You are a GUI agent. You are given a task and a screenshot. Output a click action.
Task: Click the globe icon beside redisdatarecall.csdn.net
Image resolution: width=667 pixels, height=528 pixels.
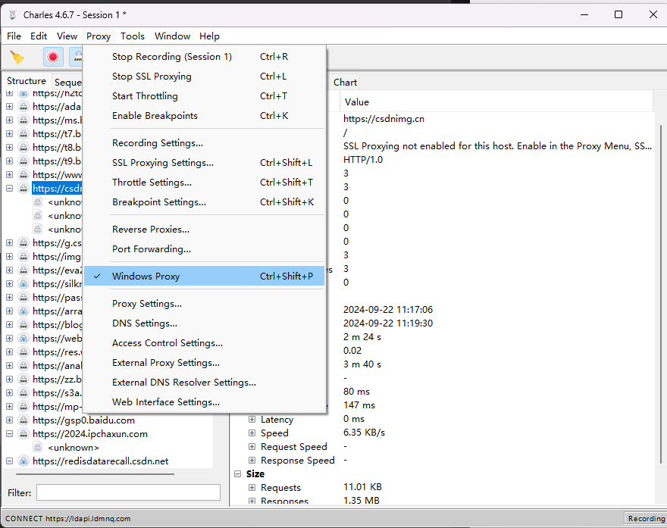click(x=23, y=461)
